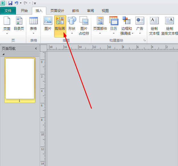The width and height of the screenshot is (178, 166).
Task: Collapse the 页面导航 page navigation pane
Action: point(36,49)
